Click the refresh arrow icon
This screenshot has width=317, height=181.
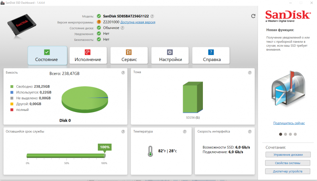coord(253,16)
